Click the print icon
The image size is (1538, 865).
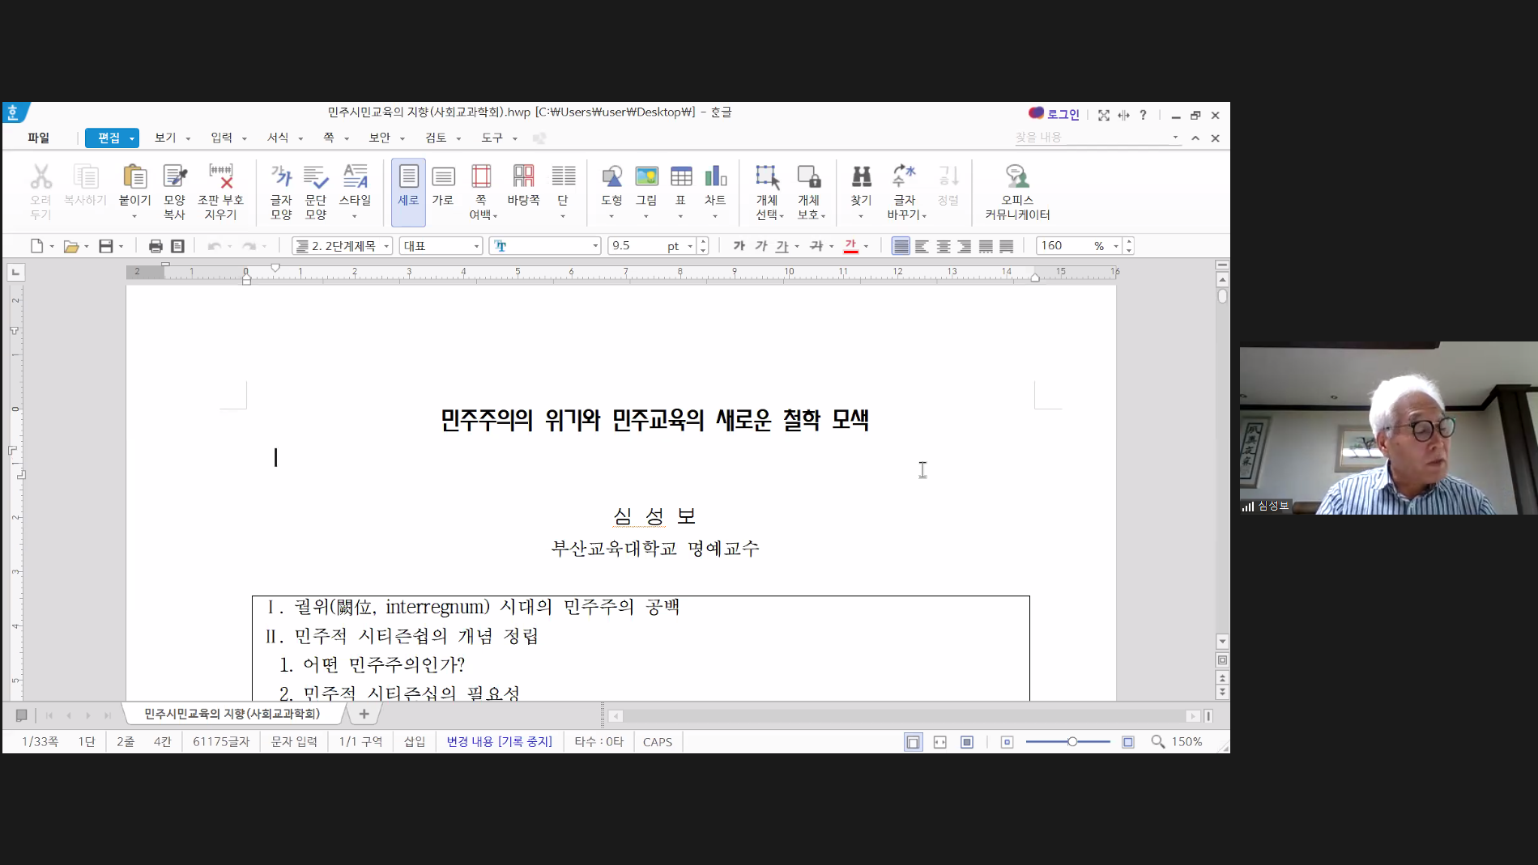(156, 246)
